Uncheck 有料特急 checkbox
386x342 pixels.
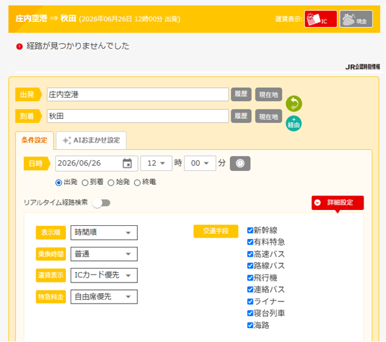coord(250,242)
